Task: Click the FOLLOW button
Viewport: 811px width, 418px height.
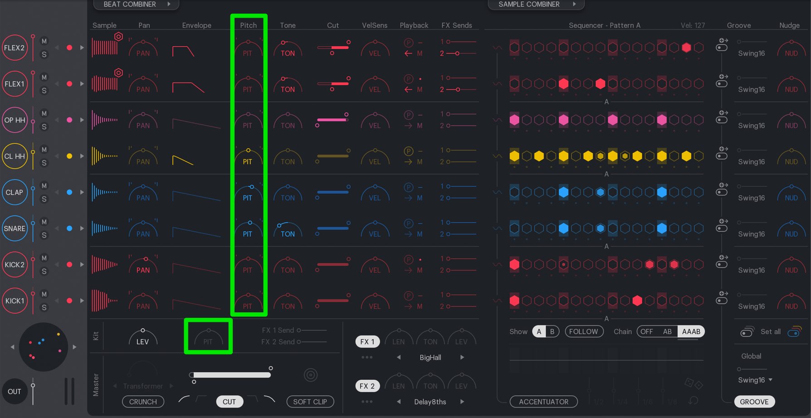Action: click(x=584, y=331)
